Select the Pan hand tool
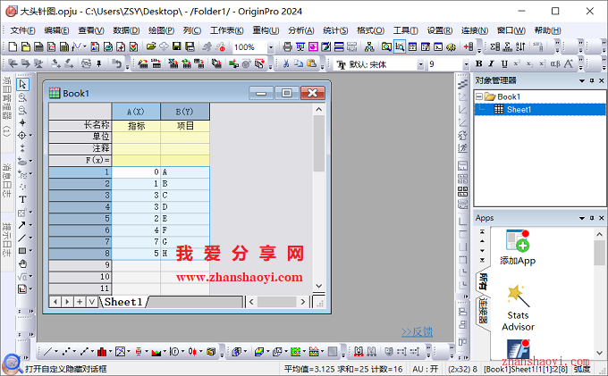This screenshot has height=376, width=608. click(x=22, y=263)
